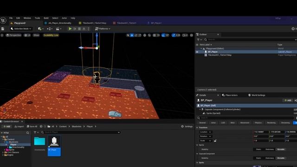
Task: Select Sprite component in Details
Action: [213, 113]
